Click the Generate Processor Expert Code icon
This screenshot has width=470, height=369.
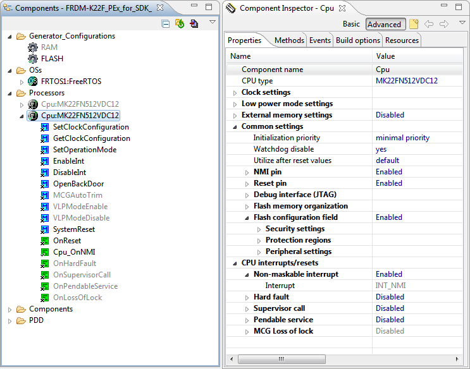180,23
